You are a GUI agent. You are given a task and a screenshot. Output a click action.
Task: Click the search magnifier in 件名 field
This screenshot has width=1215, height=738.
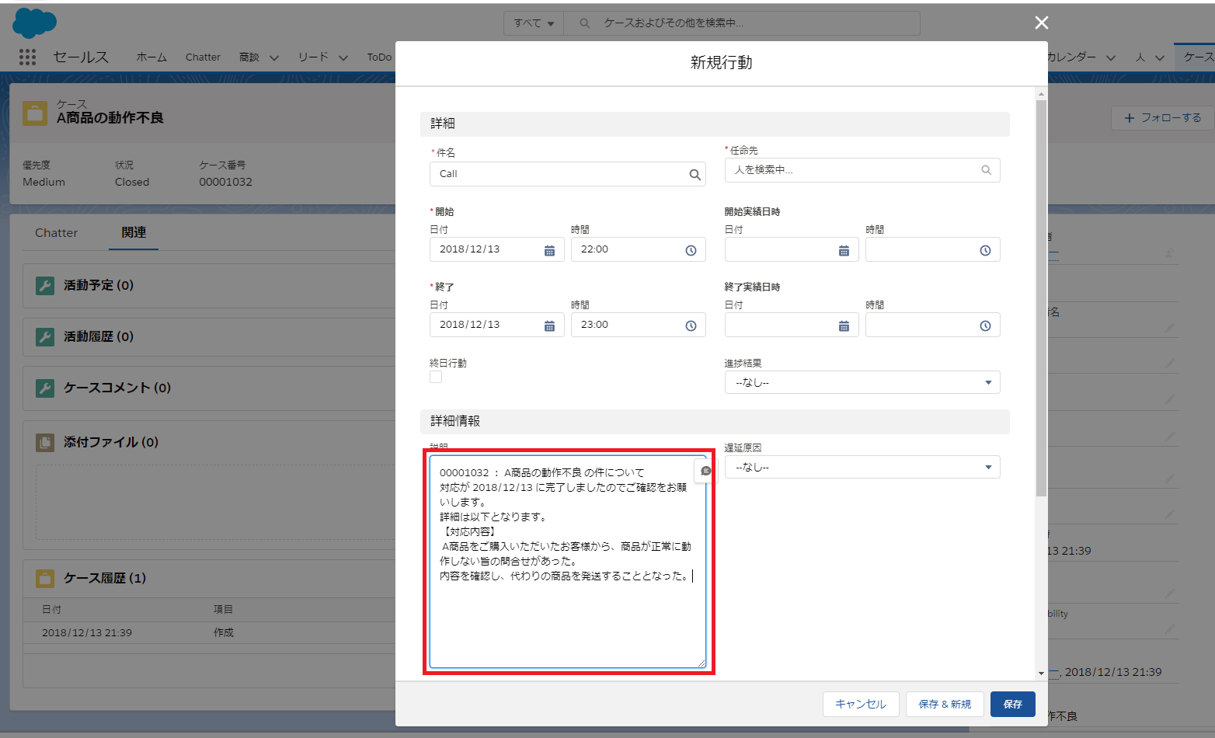[x=695, y=175]
